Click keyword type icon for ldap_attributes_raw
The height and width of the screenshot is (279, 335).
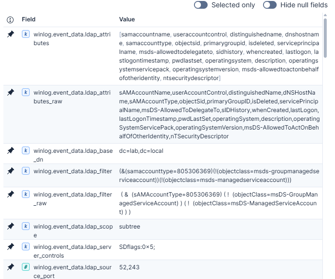tap(26, 92)
